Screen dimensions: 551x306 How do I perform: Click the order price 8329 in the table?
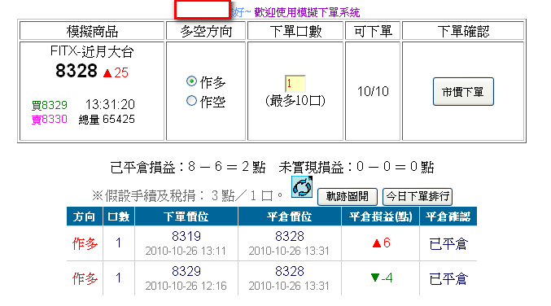186,271
